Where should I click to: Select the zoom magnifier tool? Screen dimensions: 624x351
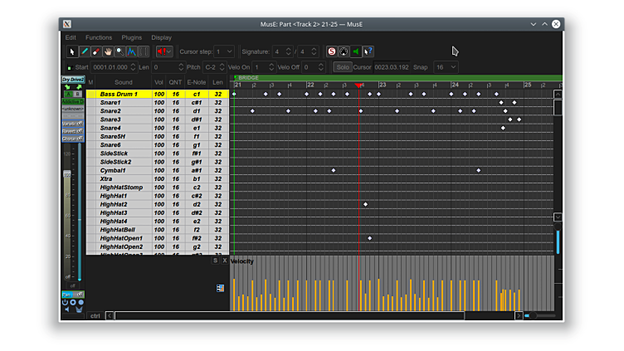(119, 51)
